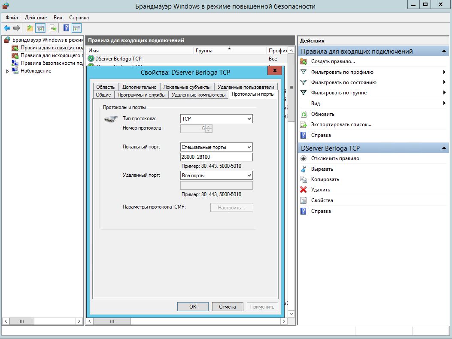This screenshot has width=452, height=339.
Task: Click the Фильтровать по группе funnel icon
Action: [303, 93]
